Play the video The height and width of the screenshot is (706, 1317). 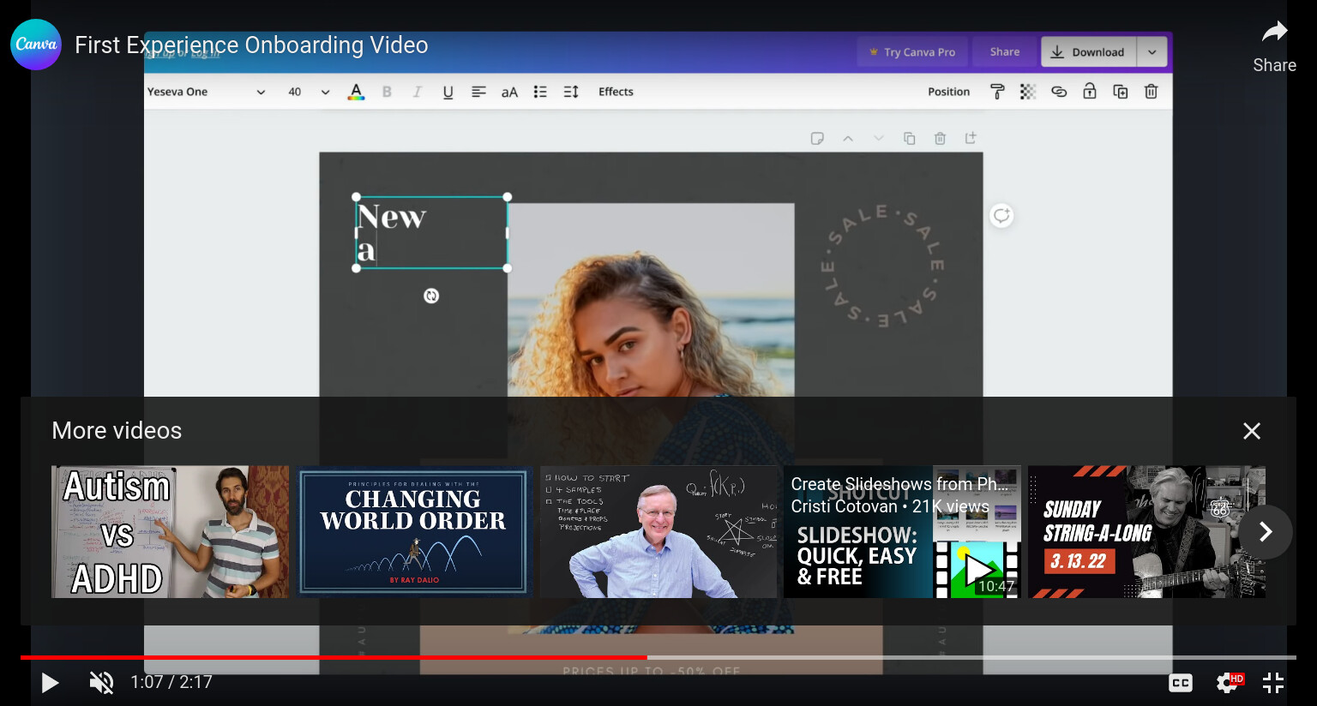[x=50, y=682]
